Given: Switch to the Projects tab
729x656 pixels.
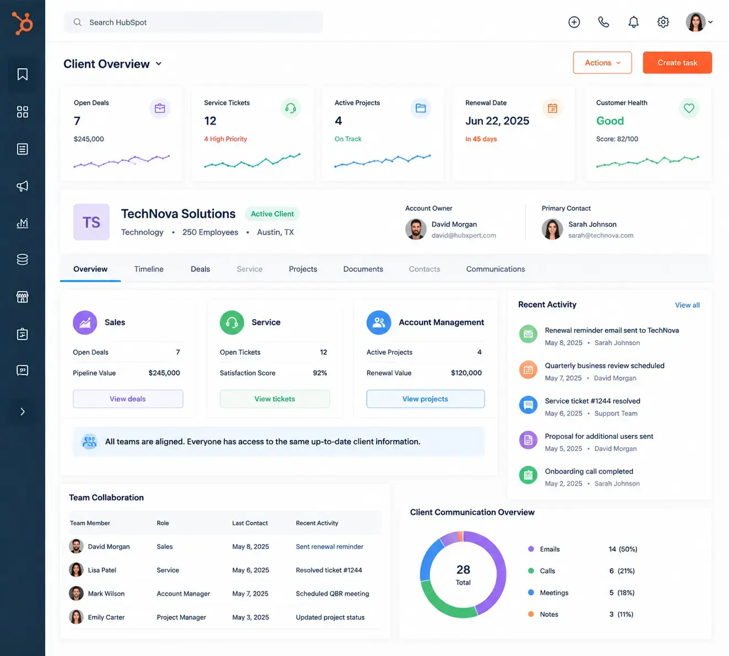Looking at the screenshot, I should 303,269.
